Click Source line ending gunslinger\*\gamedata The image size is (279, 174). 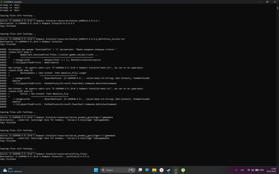coord(56,117)
